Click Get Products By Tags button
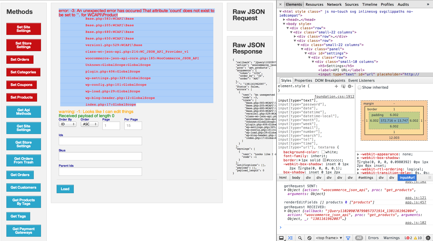The image size is (433, 241). [x=23, y=202]
